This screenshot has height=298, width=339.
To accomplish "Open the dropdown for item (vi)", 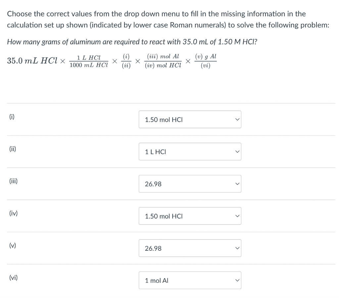I will coord(190,280).
